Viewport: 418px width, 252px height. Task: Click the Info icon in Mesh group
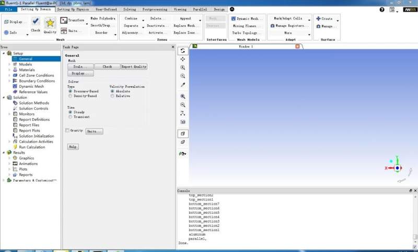coord(6,32)
